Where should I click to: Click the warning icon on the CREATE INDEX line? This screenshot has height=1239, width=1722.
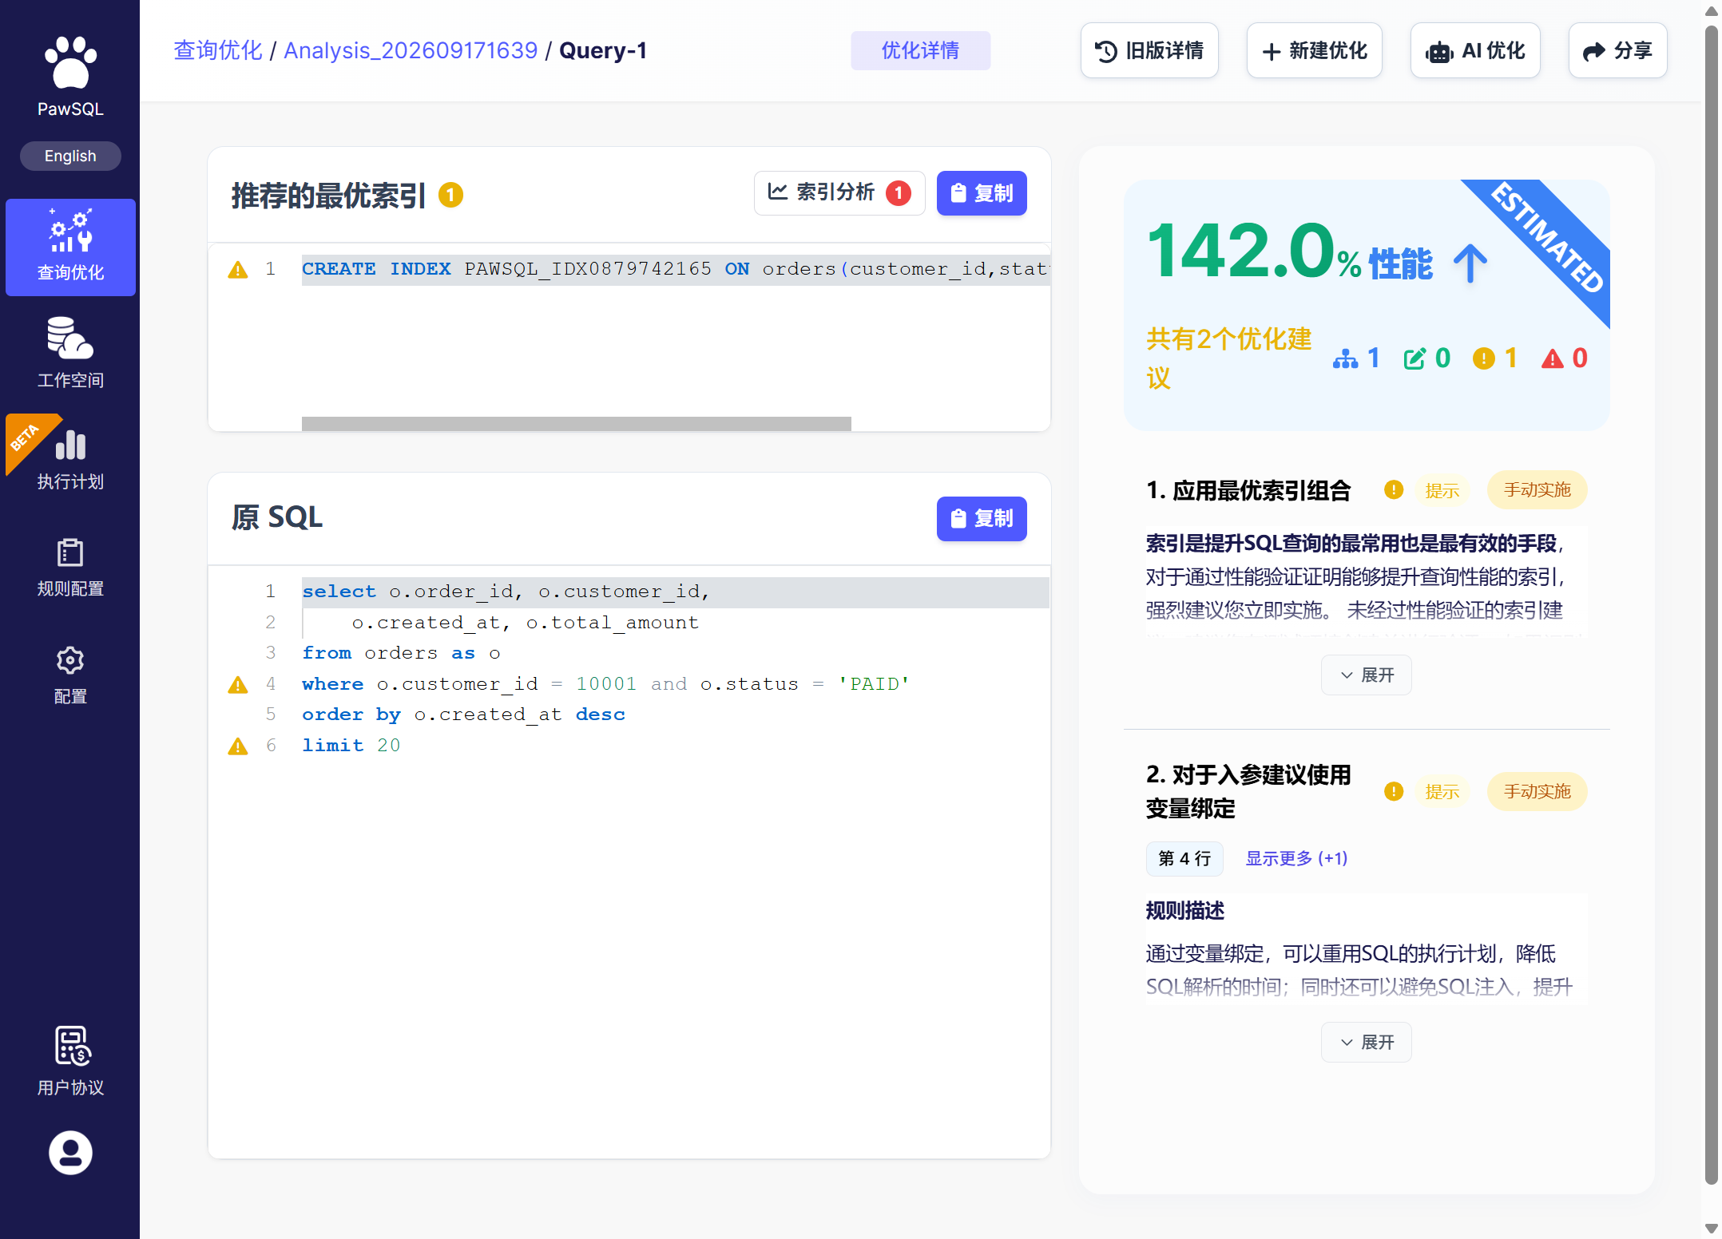tap(238, 270)
